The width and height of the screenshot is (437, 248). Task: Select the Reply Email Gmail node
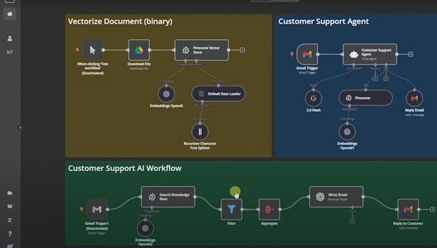tap(415, 98)
